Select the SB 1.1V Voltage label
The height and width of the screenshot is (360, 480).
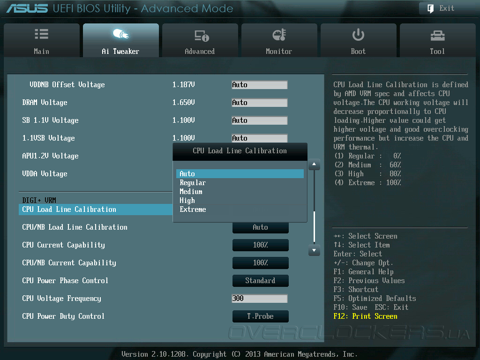(x=50, y=120)
